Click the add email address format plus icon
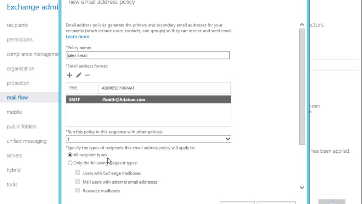Screen dimensions: 362x204 point(69,75)
